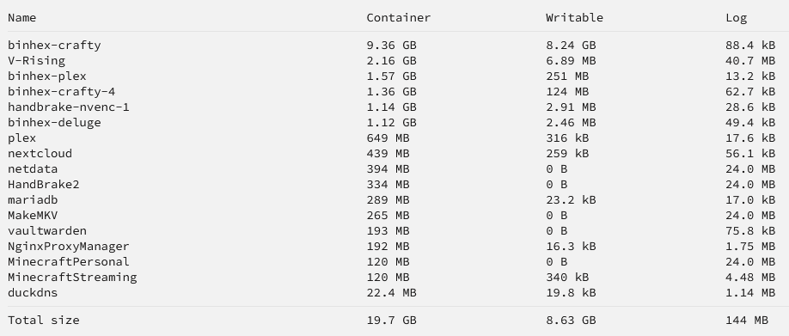789x336 pixels.
Task: Click the Container column header
Action: (399, 17)
